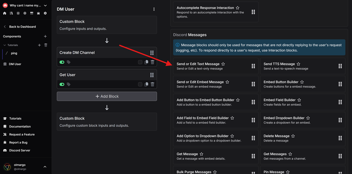Select the Add Option to Dropdown Builder block
Image resolution: width=352 pixels, height=174 pixels.
click(216, 138)
